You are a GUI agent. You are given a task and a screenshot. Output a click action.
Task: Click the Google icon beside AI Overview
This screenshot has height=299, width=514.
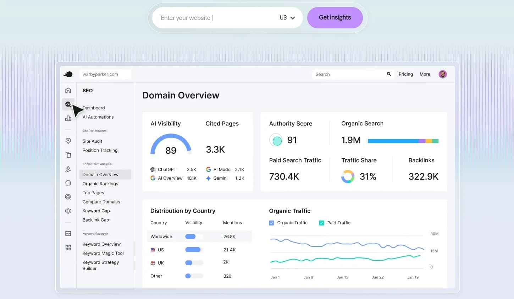point(153,178)
